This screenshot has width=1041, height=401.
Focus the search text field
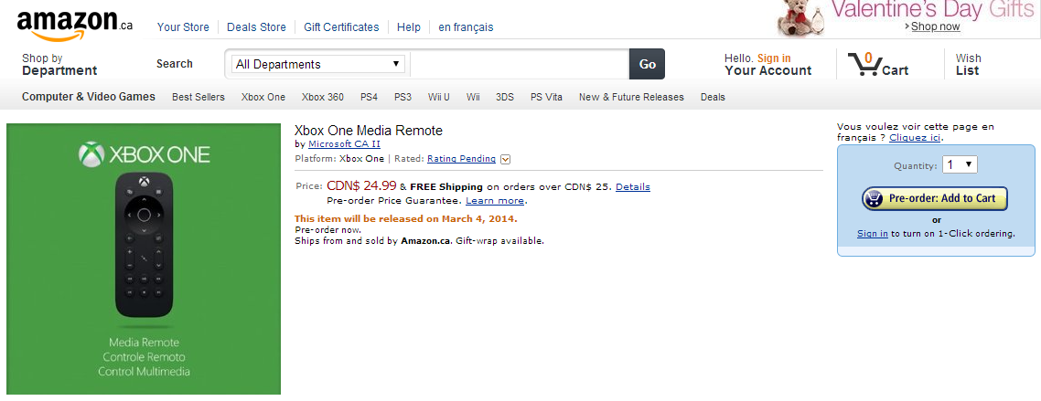click(x=520, y=64)
